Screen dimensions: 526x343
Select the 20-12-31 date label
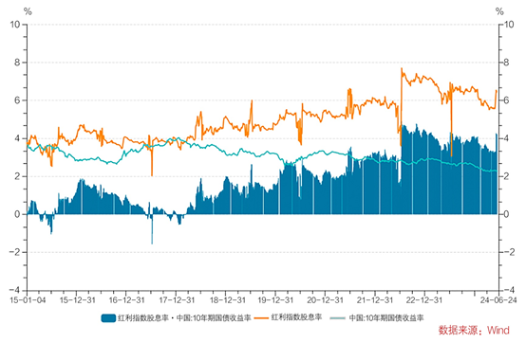tap(325, 299)
